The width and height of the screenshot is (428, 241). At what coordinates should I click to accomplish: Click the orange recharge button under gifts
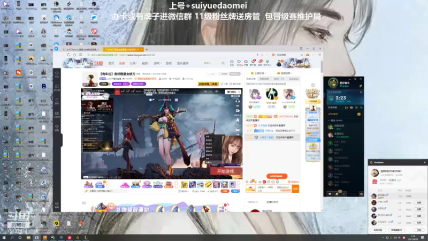pos(225,191)
